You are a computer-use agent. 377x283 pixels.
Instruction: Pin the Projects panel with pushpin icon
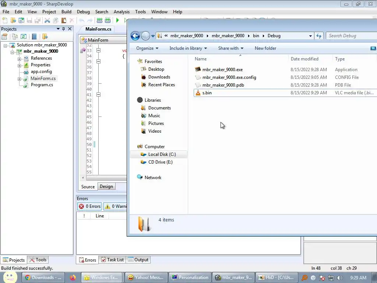point(63,29)
